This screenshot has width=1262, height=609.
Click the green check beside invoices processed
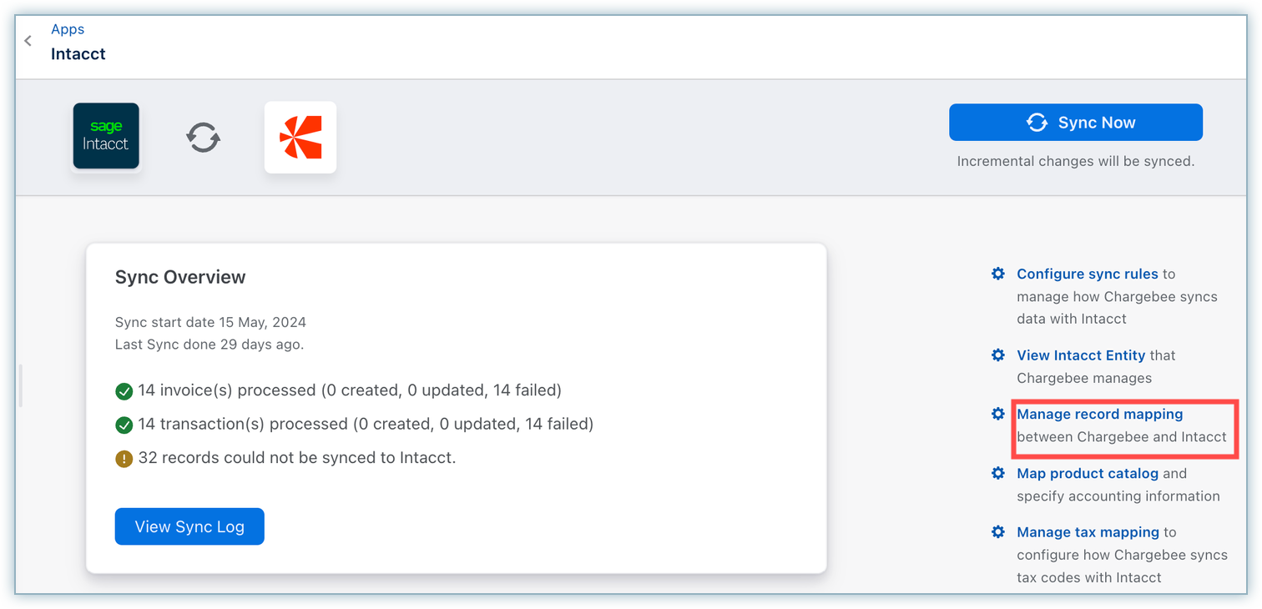[x=124, y=390]
